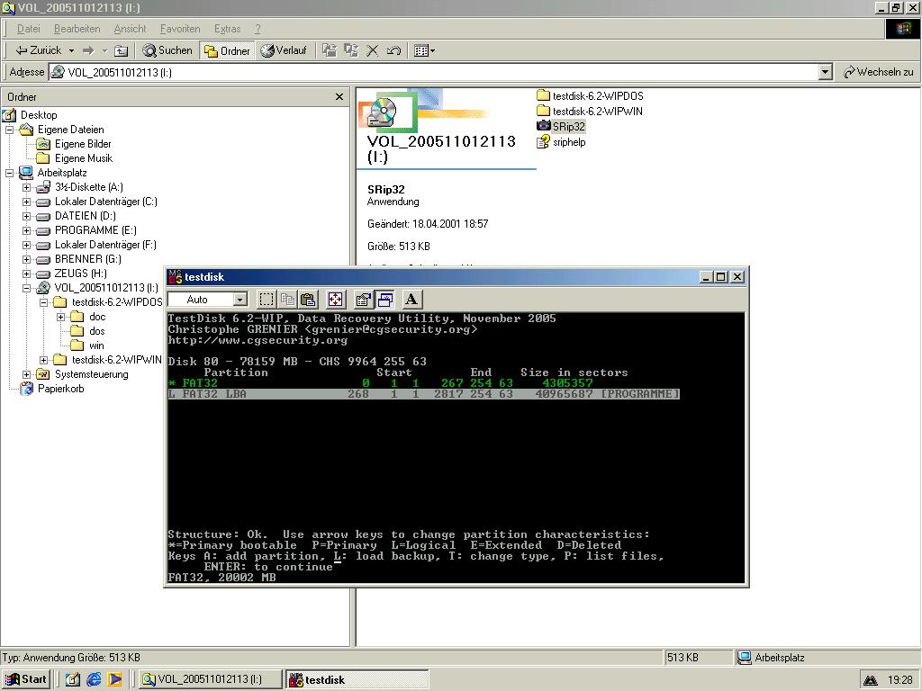This screenshot has height=691, width=922.
Task: Open the Datei menu
Action: (x=28, y=29)
